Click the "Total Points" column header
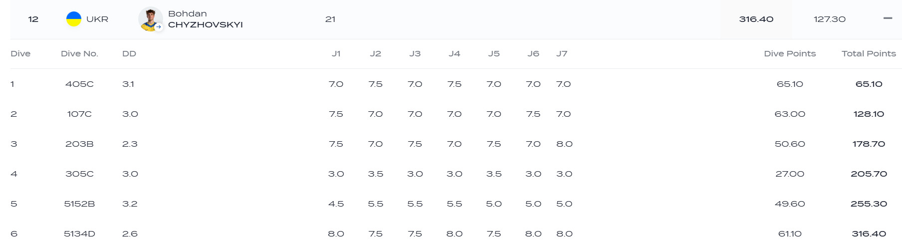The width and height of the screenshot is (902, 249). point(869,53)
